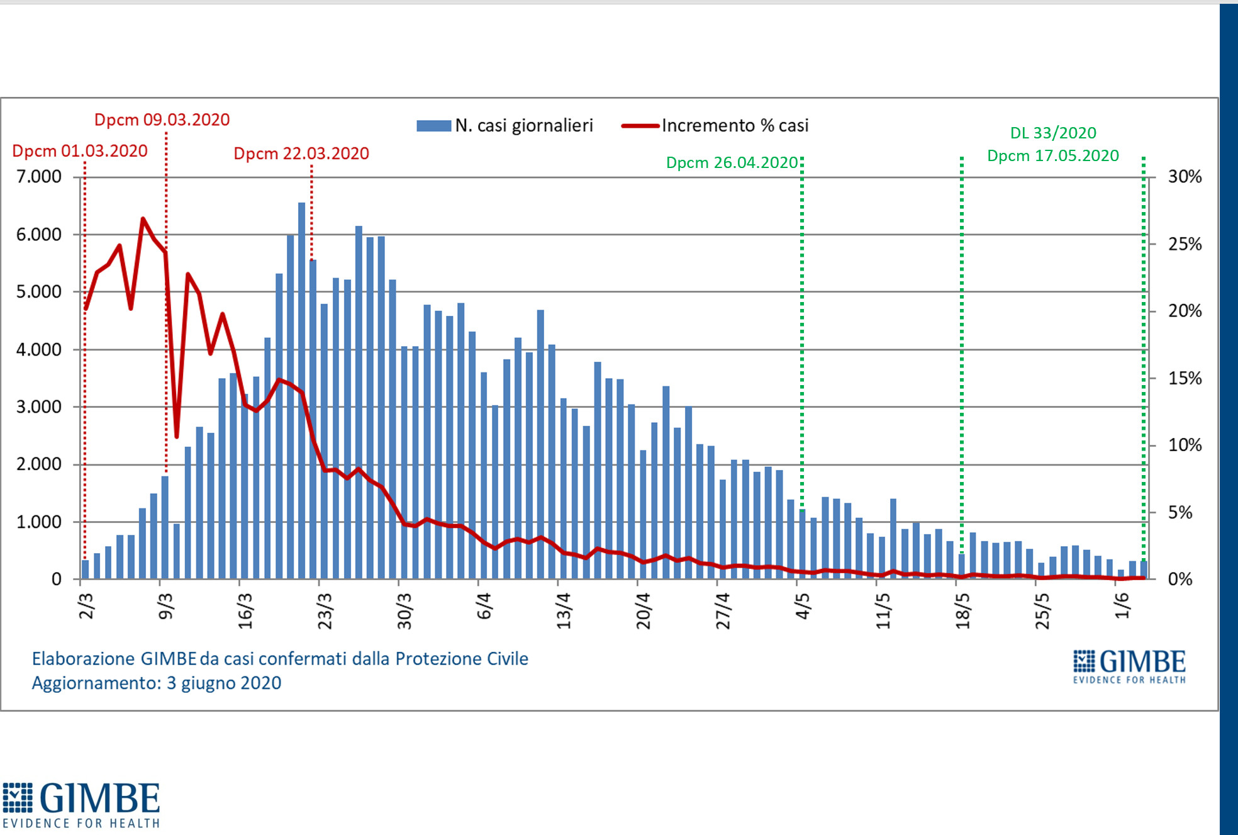1238x835 pixels.
Task: Click the green dotted line below Dpcm 26.04.2020
Action: pyautogui.click(x=802, y=333)
